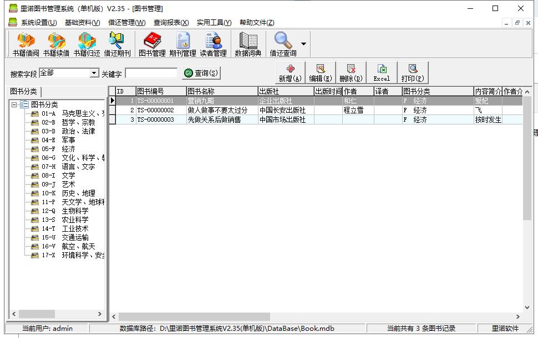The image size is (538, 338).
Task: Open the 书籍续借 book renewal tool
Action: pyautogui.click(x=56, y=44)
